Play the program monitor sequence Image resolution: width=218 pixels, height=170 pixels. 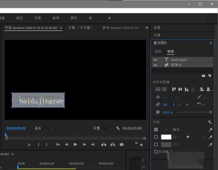click(x=75, y=145)
